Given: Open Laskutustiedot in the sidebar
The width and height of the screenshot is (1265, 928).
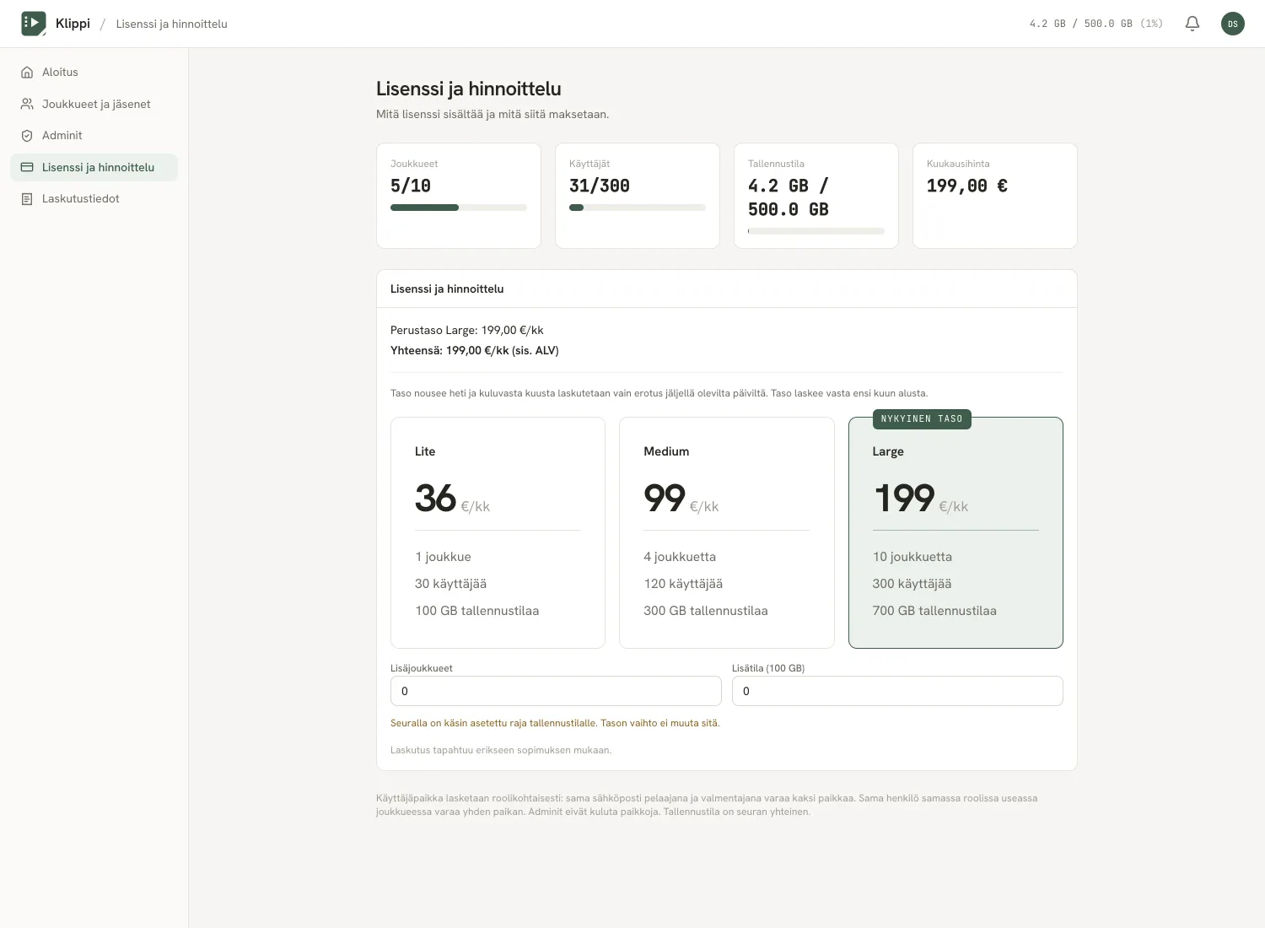Looking at the screenshot, I should pos(94,199).
